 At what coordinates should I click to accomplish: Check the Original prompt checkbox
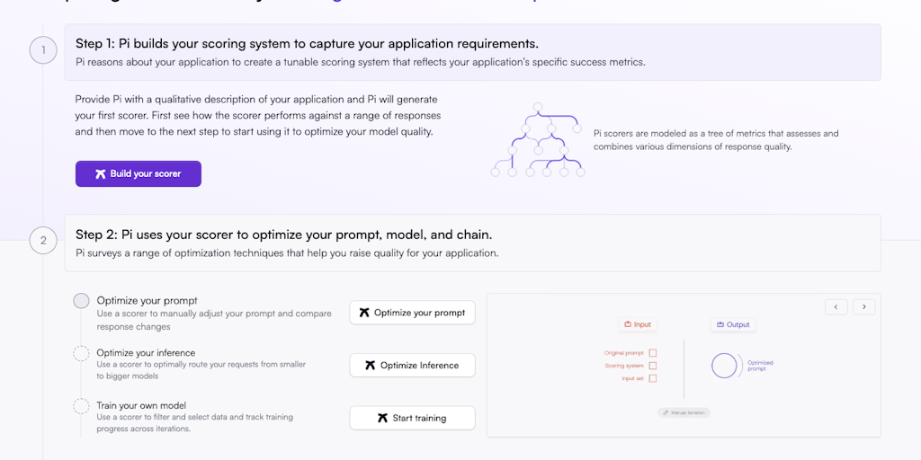point(653,353)
